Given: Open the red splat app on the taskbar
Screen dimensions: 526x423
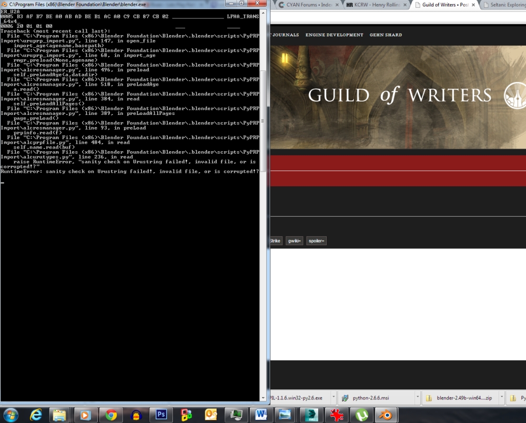Looking at the screenshot, I should point(337,415).
